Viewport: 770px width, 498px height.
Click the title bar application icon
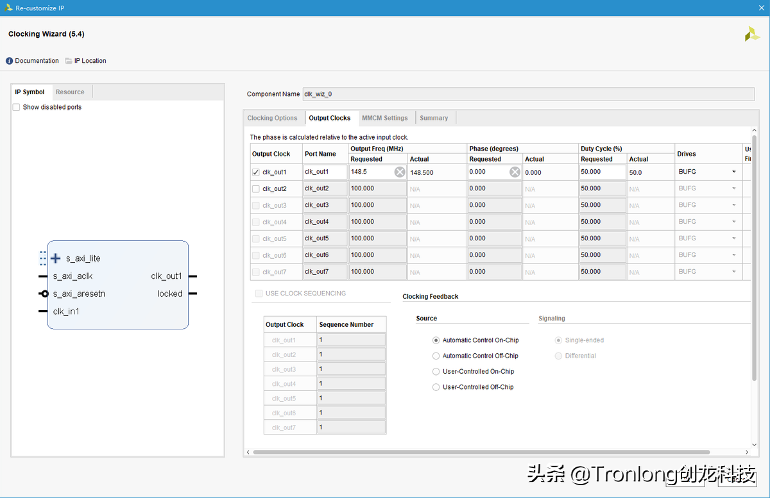coord(8,8)
